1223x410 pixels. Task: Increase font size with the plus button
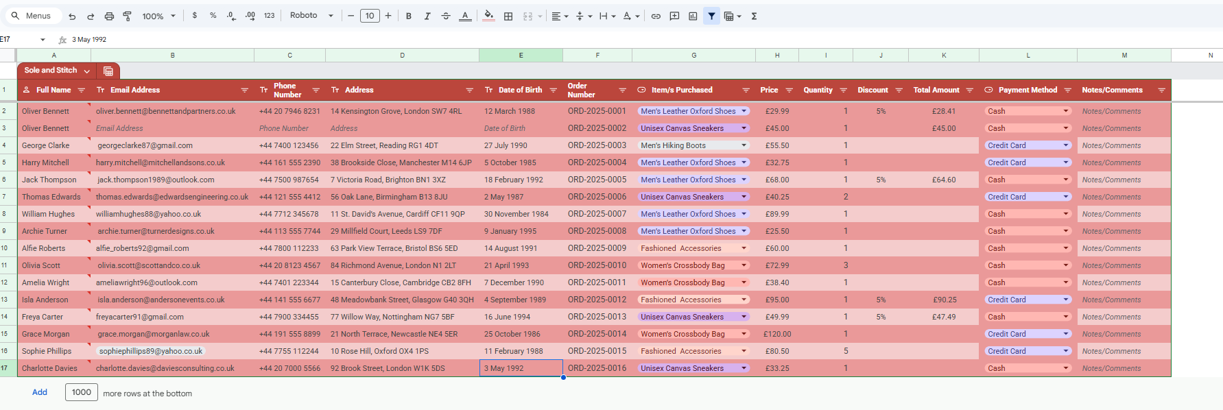(x=388, y=16)
